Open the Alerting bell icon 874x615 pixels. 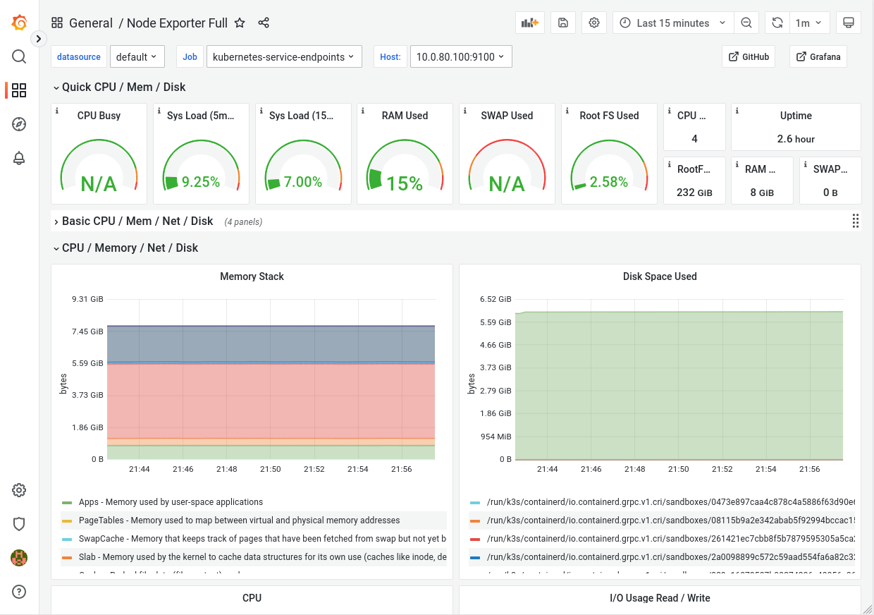[19, 158]
